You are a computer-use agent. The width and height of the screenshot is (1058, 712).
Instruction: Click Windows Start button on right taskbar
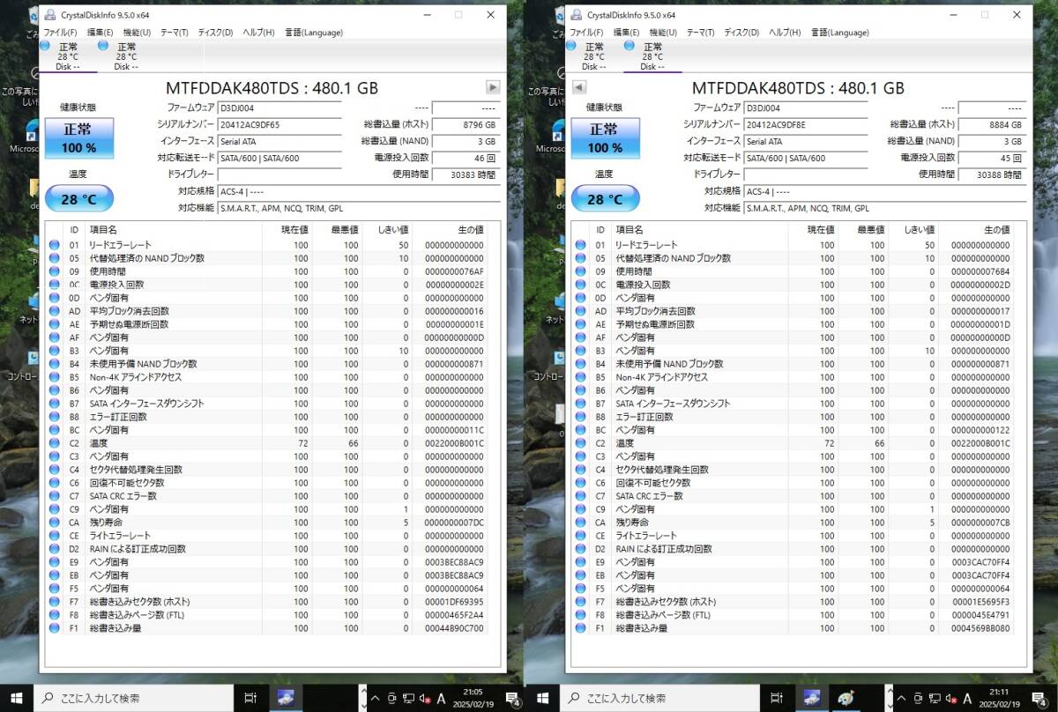pyautogui.click(x=542, y=698)
